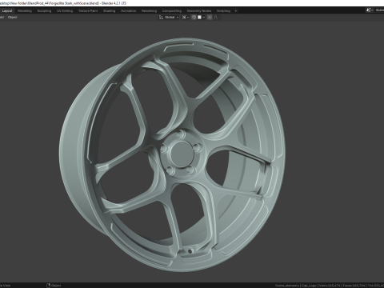Click the wheel rim model in the viewport
Viewport: 384px width, 288px height.
pyautogui.click(x=172, y=154)
